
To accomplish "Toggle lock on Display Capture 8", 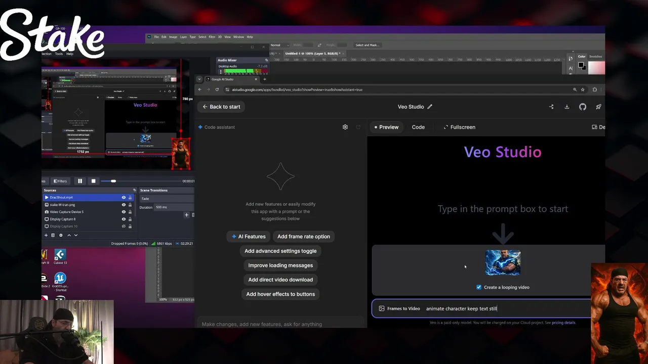I will pyautogui.click(x=130, y=219).
